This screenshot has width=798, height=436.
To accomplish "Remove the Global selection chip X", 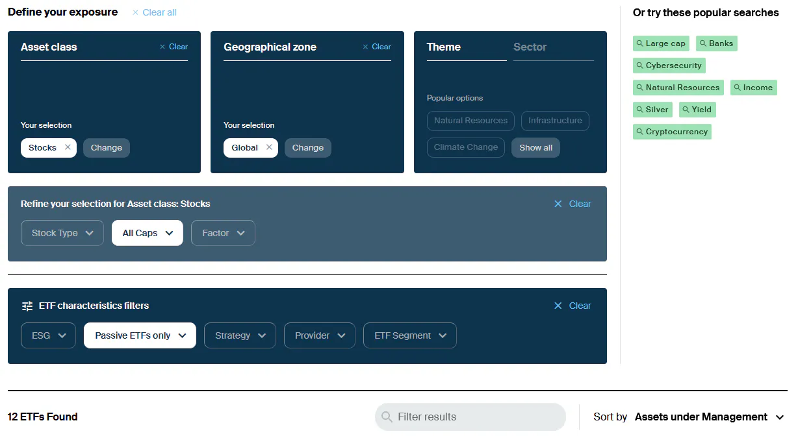I will (x=269, y=148).
